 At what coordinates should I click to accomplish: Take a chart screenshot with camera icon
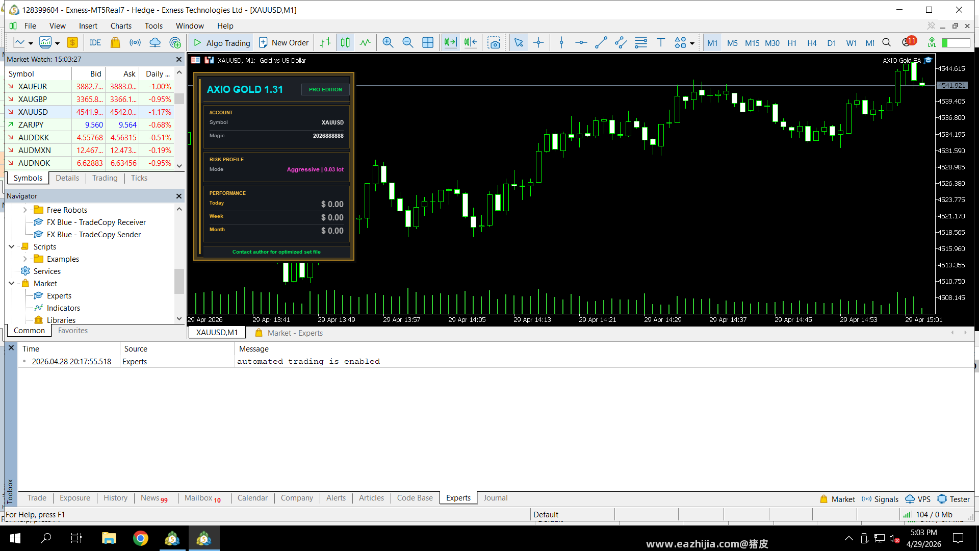494,43
